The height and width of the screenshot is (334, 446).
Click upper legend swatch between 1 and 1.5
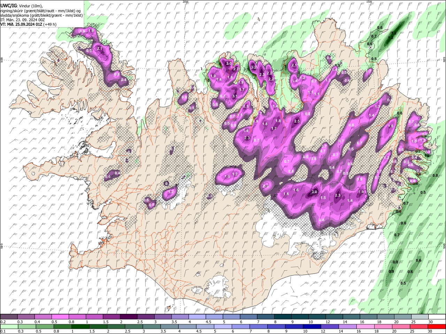(94, 317)
